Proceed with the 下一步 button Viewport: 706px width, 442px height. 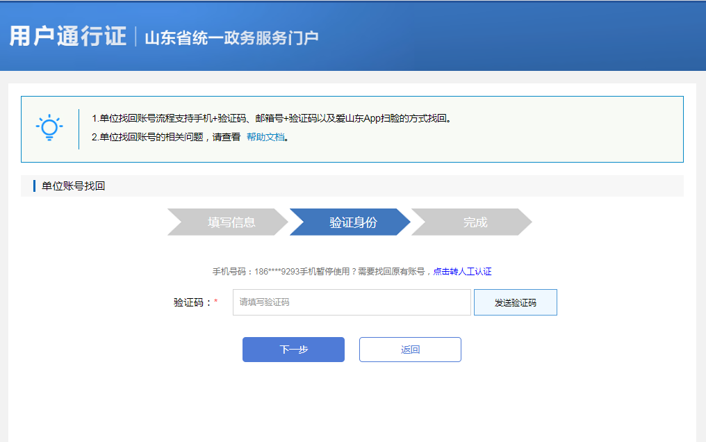click(293, 350)
